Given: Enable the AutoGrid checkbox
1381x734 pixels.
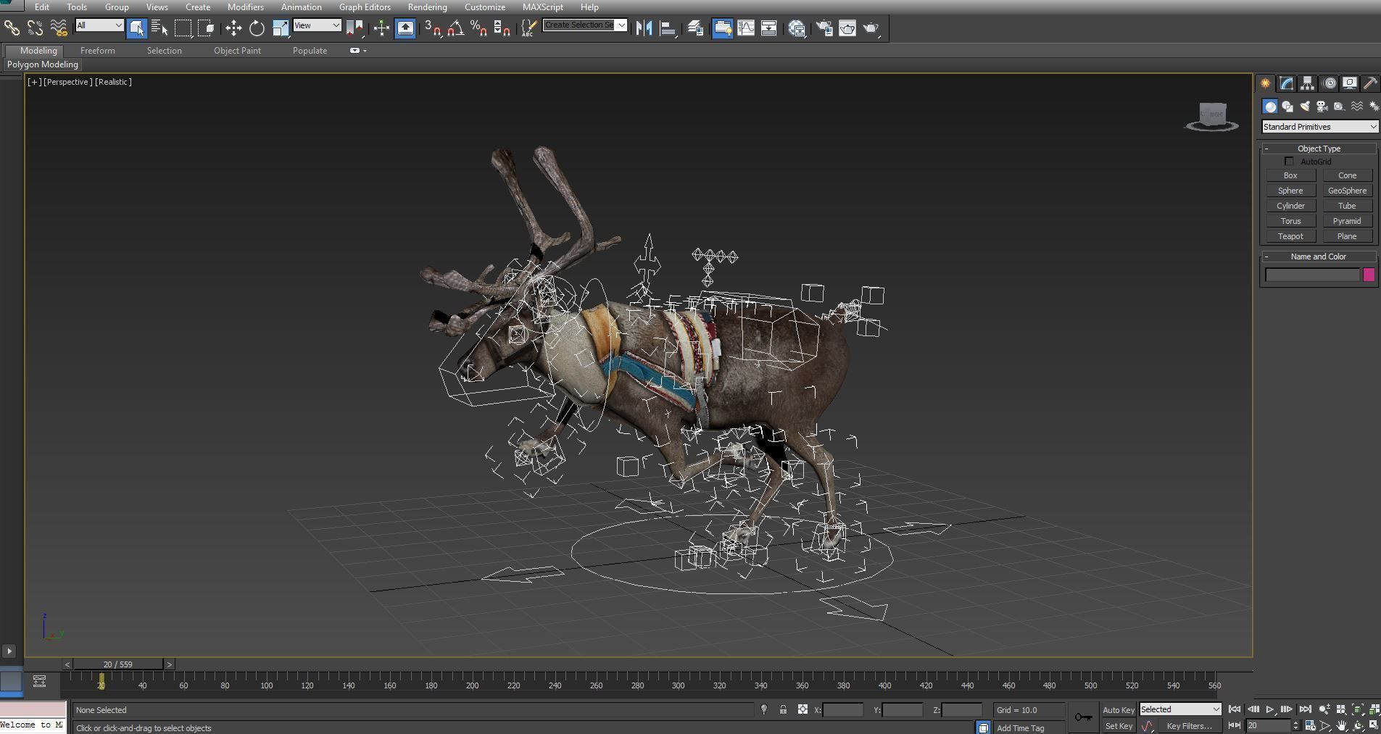Looking at the screenshot, I should [x=1289, y=162].
